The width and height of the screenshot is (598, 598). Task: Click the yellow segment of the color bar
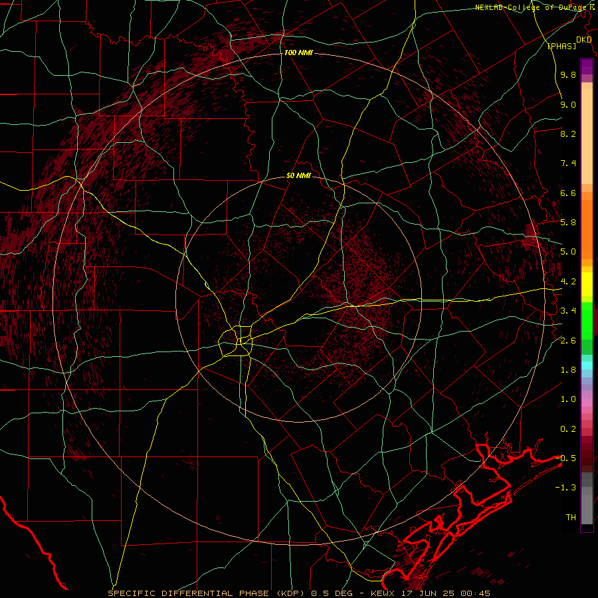click(x=587, y=284)
